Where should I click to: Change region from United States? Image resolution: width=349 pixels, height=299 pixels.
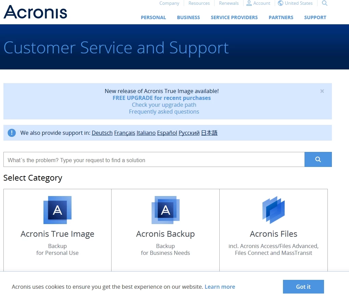(298, 3)
